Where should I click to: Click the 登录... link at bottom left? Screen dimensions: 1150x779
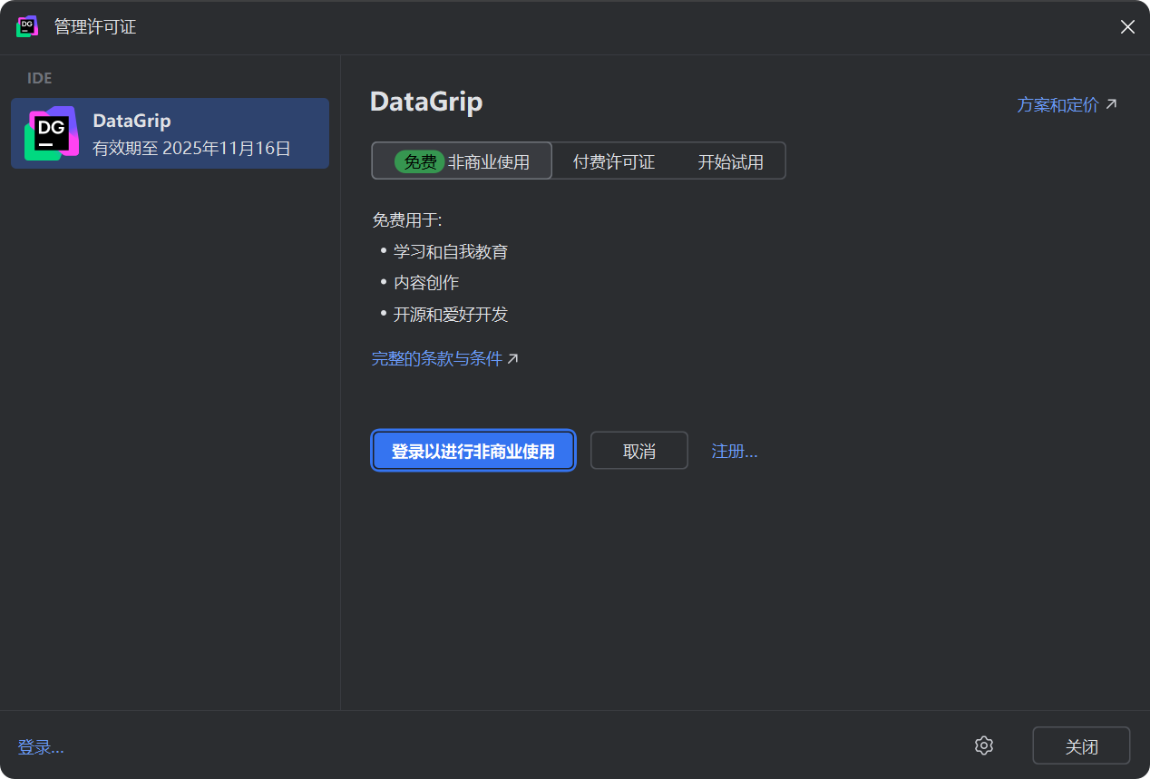[41, 747]
